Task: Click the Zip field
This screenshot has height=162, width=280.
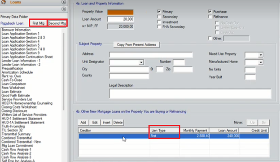Action: pyautogui.click(x=183, y=69)
